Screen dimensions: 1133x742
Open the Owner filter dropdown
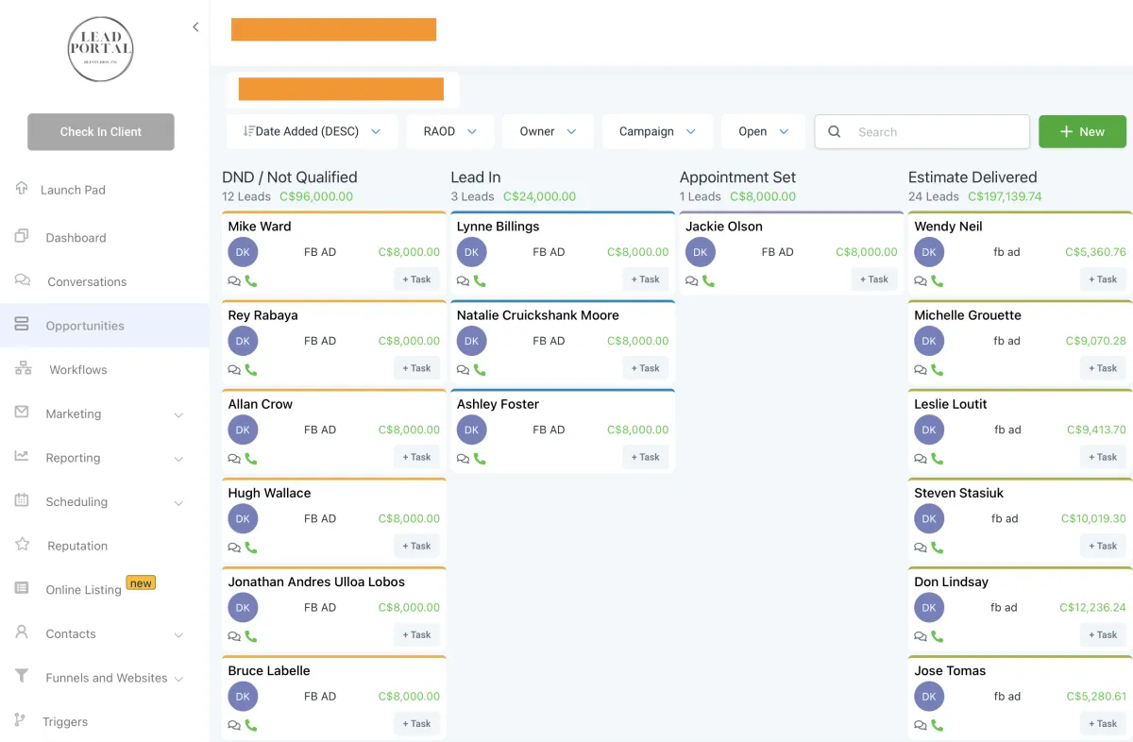[x=548, y=131]
